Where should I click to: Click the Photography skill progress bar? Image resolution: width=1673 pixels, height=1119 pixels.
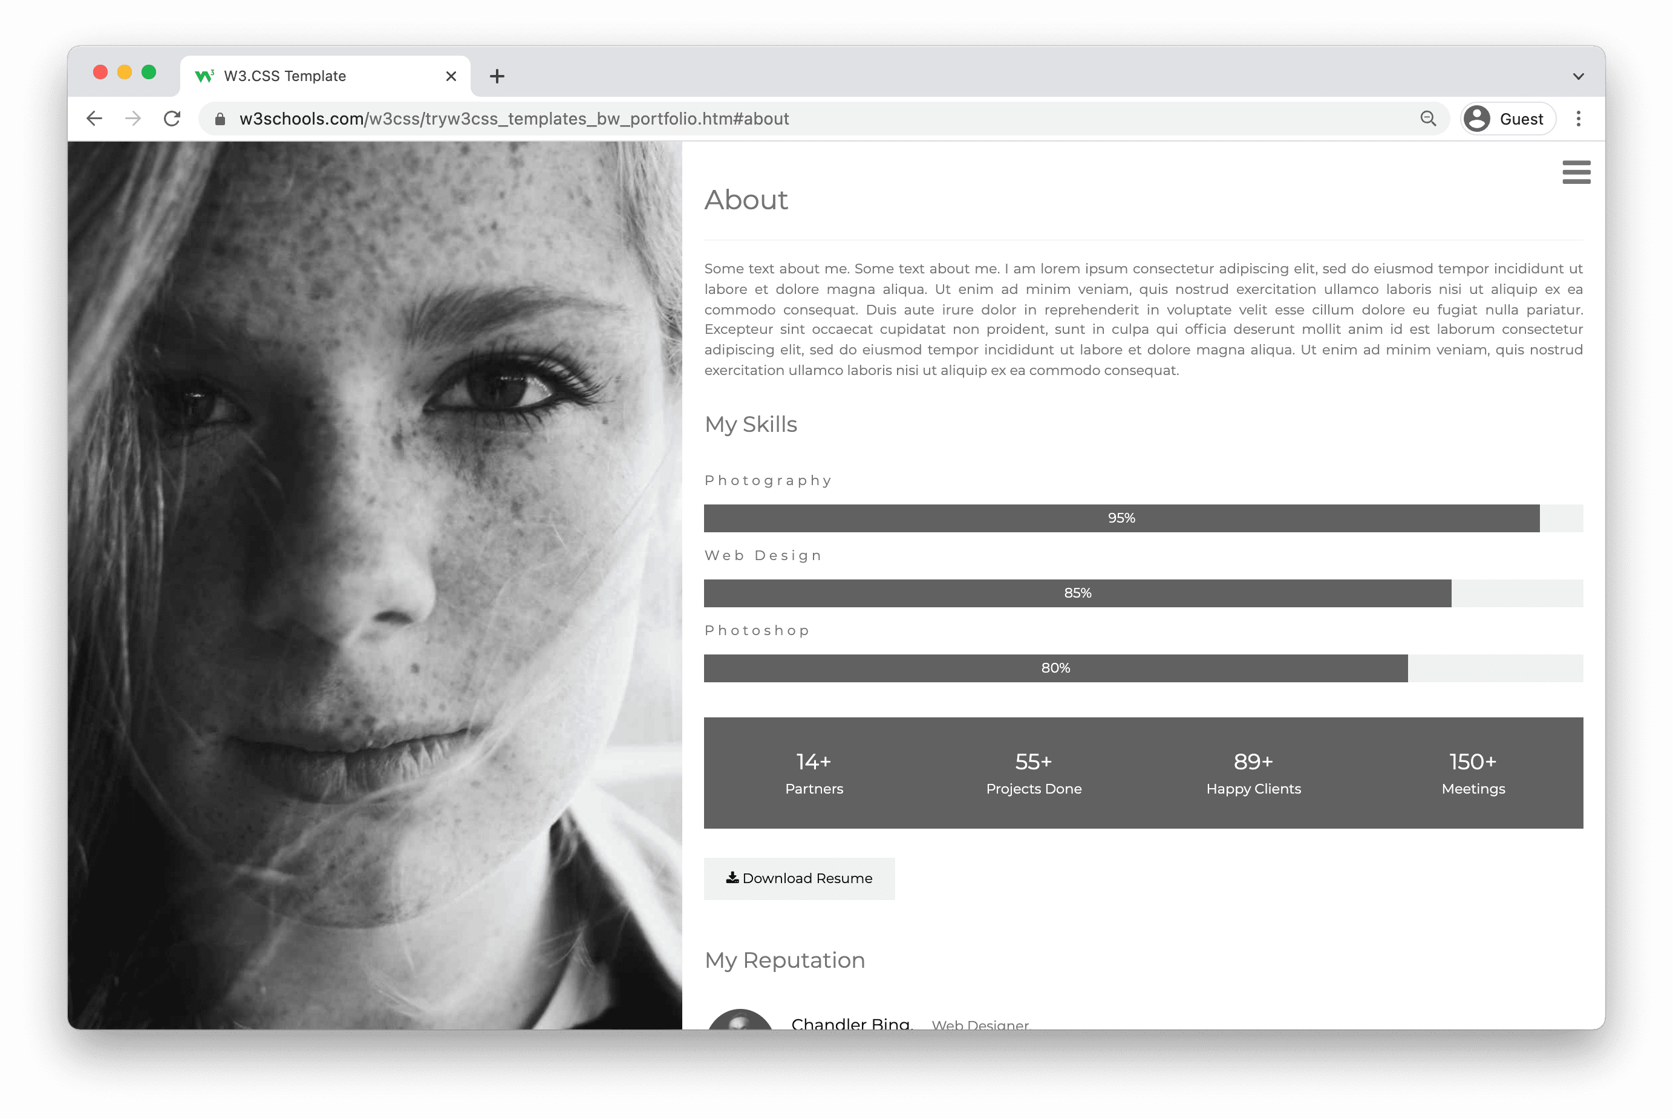pyautogui.click(x=1120, y=517)
